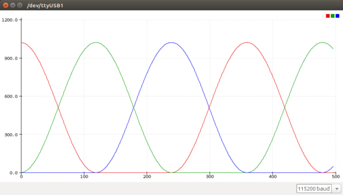Click the green legend color square
Viewport: 343px width, 195px height.
click(332, 16)
